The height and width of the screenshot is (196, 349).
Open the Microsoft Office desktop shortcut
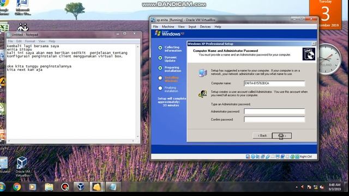click(23, 8)
